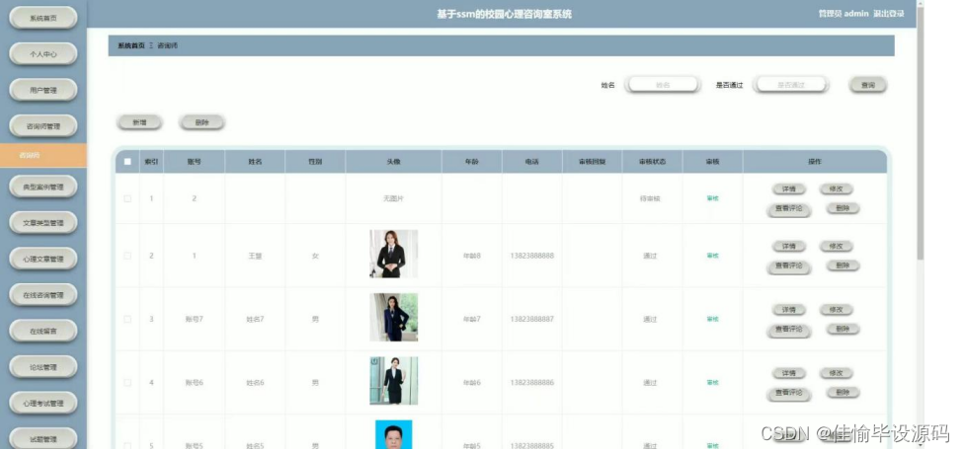The height and width of the screenshot is (452, 964).
Task: Click 姓名7's avatar photo thumbnail
Action: pyautogui.click(x=393, y=317)
